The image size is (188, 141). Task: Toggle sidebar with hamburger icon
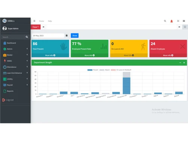[34, 21]
